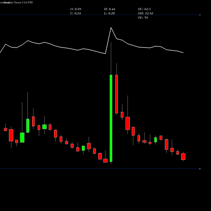Screen dimensions: 211x211
Task: Click the 'OC: 62.5' readout
Action: (144, 9)
